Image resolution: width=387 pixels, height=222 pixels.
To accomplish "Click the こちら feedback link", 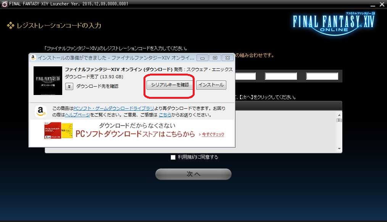I will pyautogui.click(x=165, y=115).
